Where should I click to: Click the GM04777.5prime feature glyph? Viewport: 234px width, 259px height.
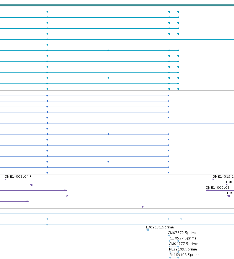[174, 247]
